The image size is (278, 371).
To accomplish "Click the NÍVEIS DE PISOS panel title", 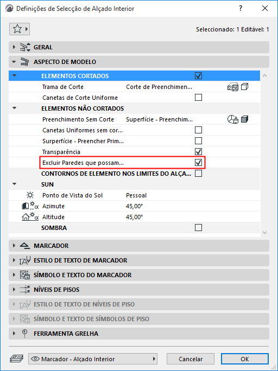I will click(x=56, y=290).
